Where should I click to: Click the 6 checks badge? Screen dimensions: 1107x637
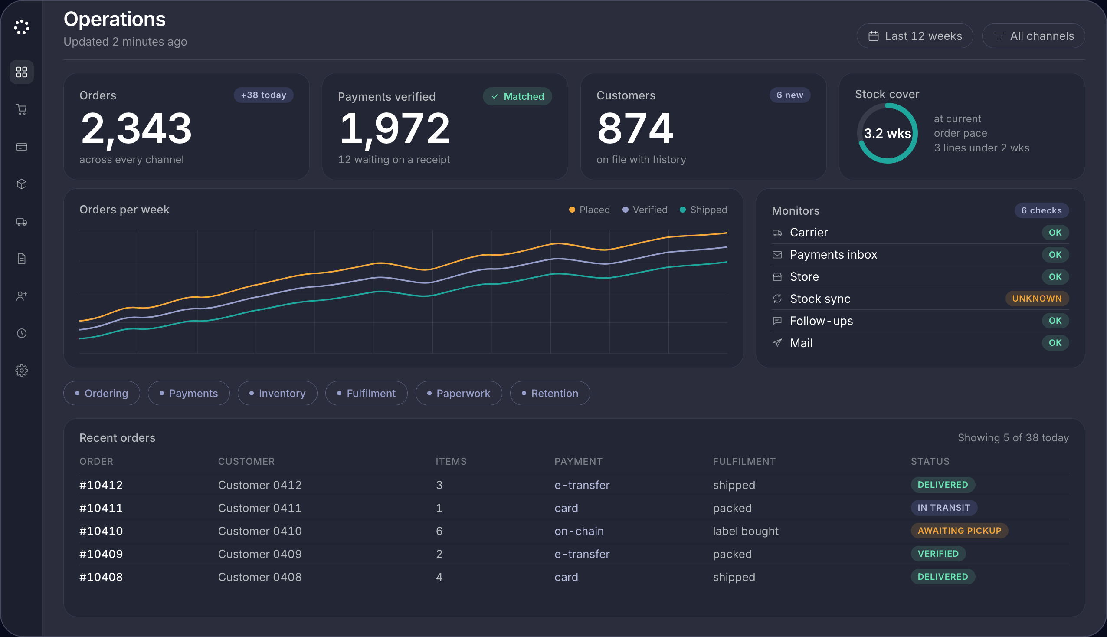pos(1041,210)
